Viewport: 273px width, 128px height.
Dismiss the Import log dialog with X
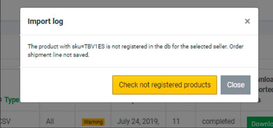tap(247, 21)
